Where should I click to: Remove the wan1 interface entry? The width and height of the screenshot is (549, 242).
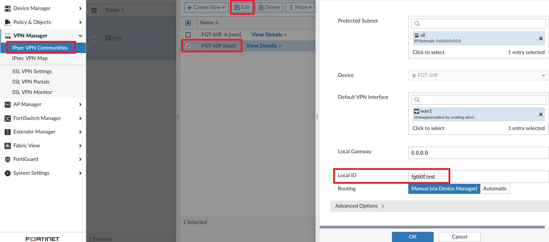(541, 114)
